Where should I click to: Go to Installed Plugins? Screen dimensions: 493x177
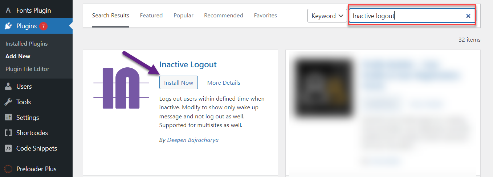pyautogui.click(x=27, y=43)
